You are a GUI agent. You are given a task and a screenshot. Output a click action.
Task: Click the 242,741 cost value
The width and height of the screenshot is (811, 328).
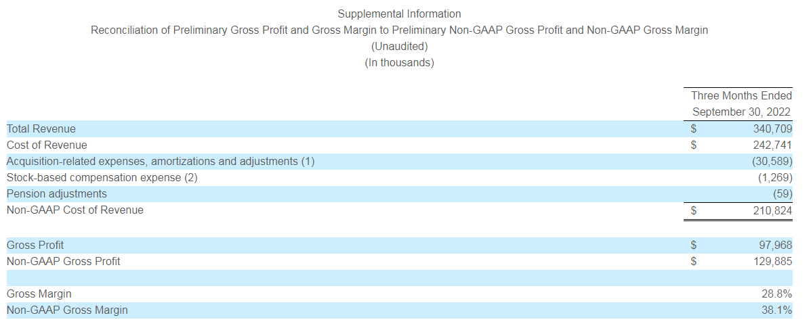click(772, 145)
